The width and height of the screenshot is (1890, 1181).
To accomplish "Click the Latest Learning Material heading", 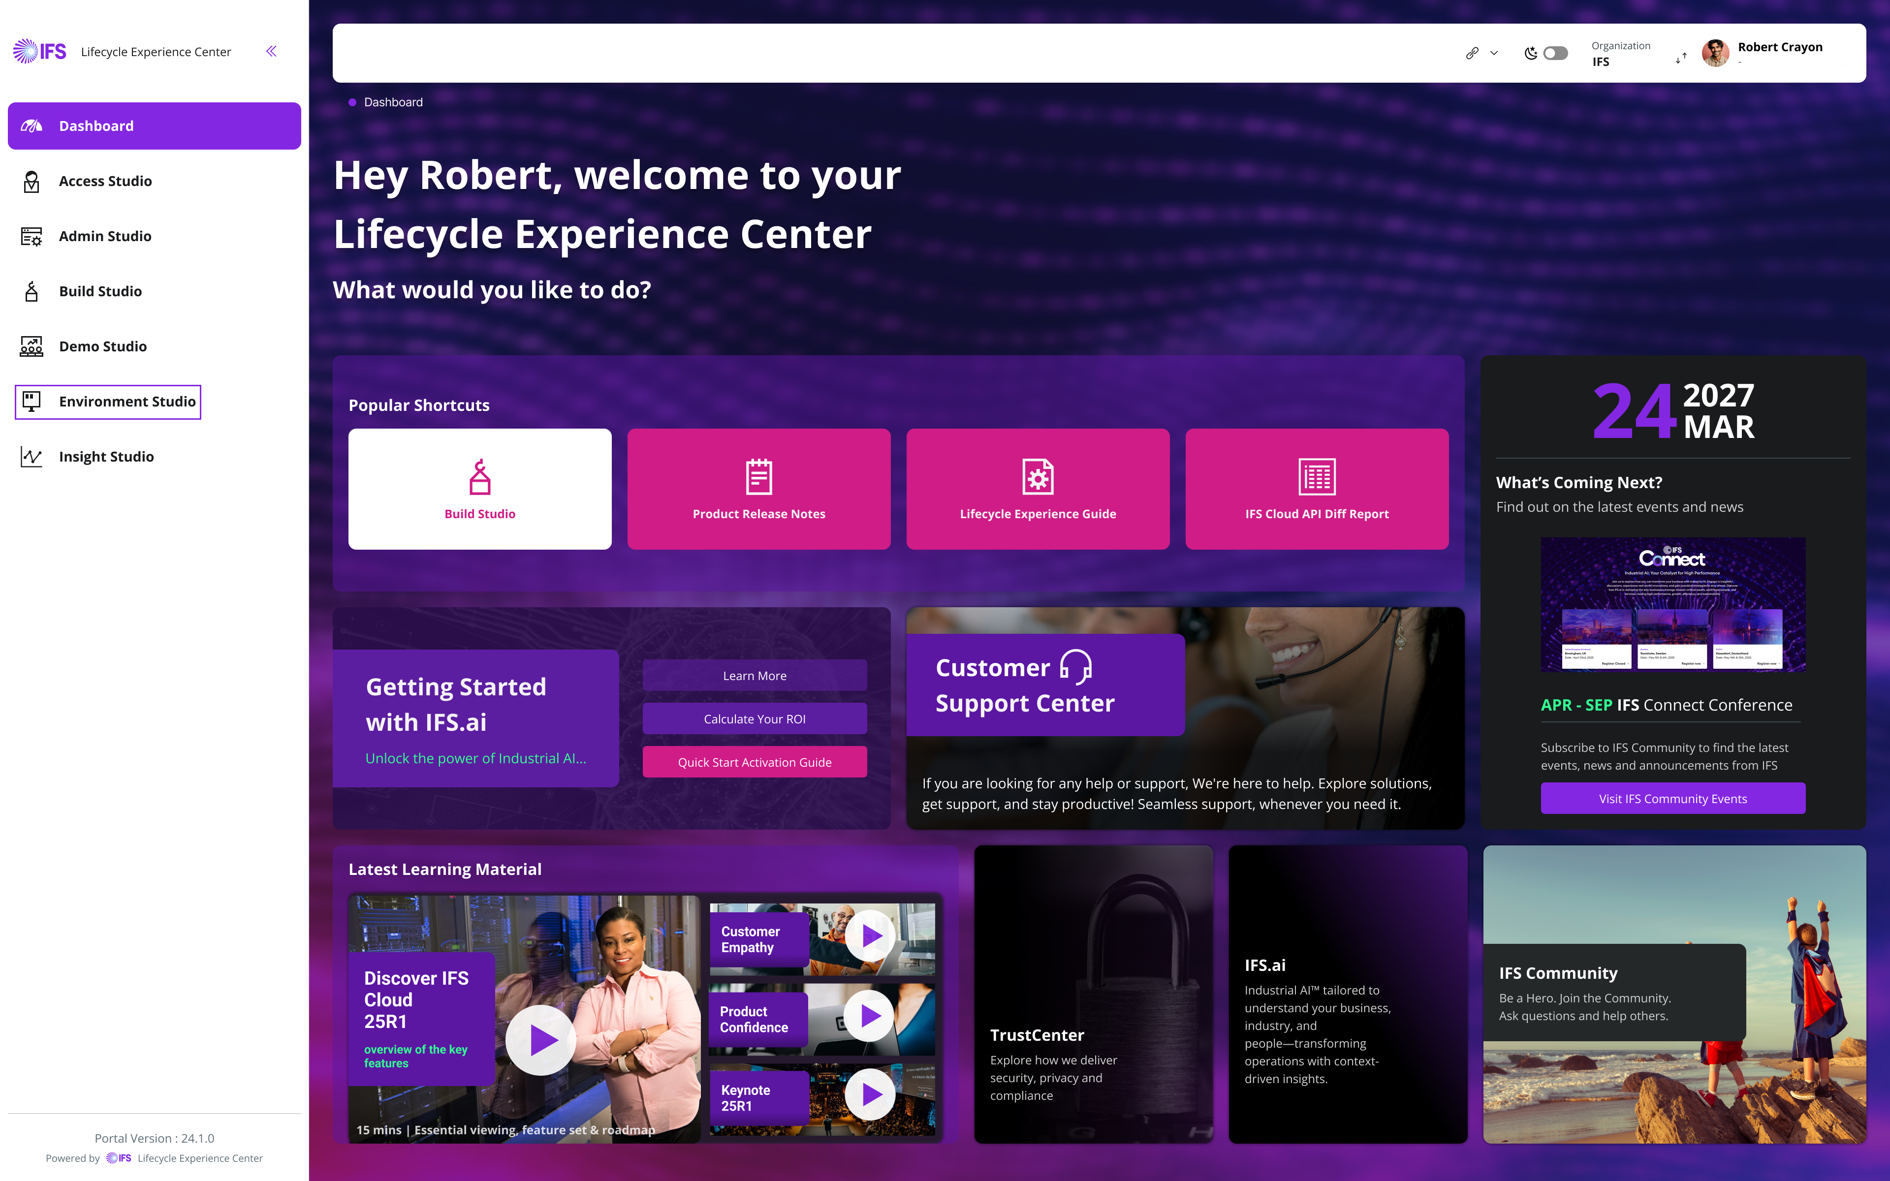I will pyautogui.click(x=444, y=870).
